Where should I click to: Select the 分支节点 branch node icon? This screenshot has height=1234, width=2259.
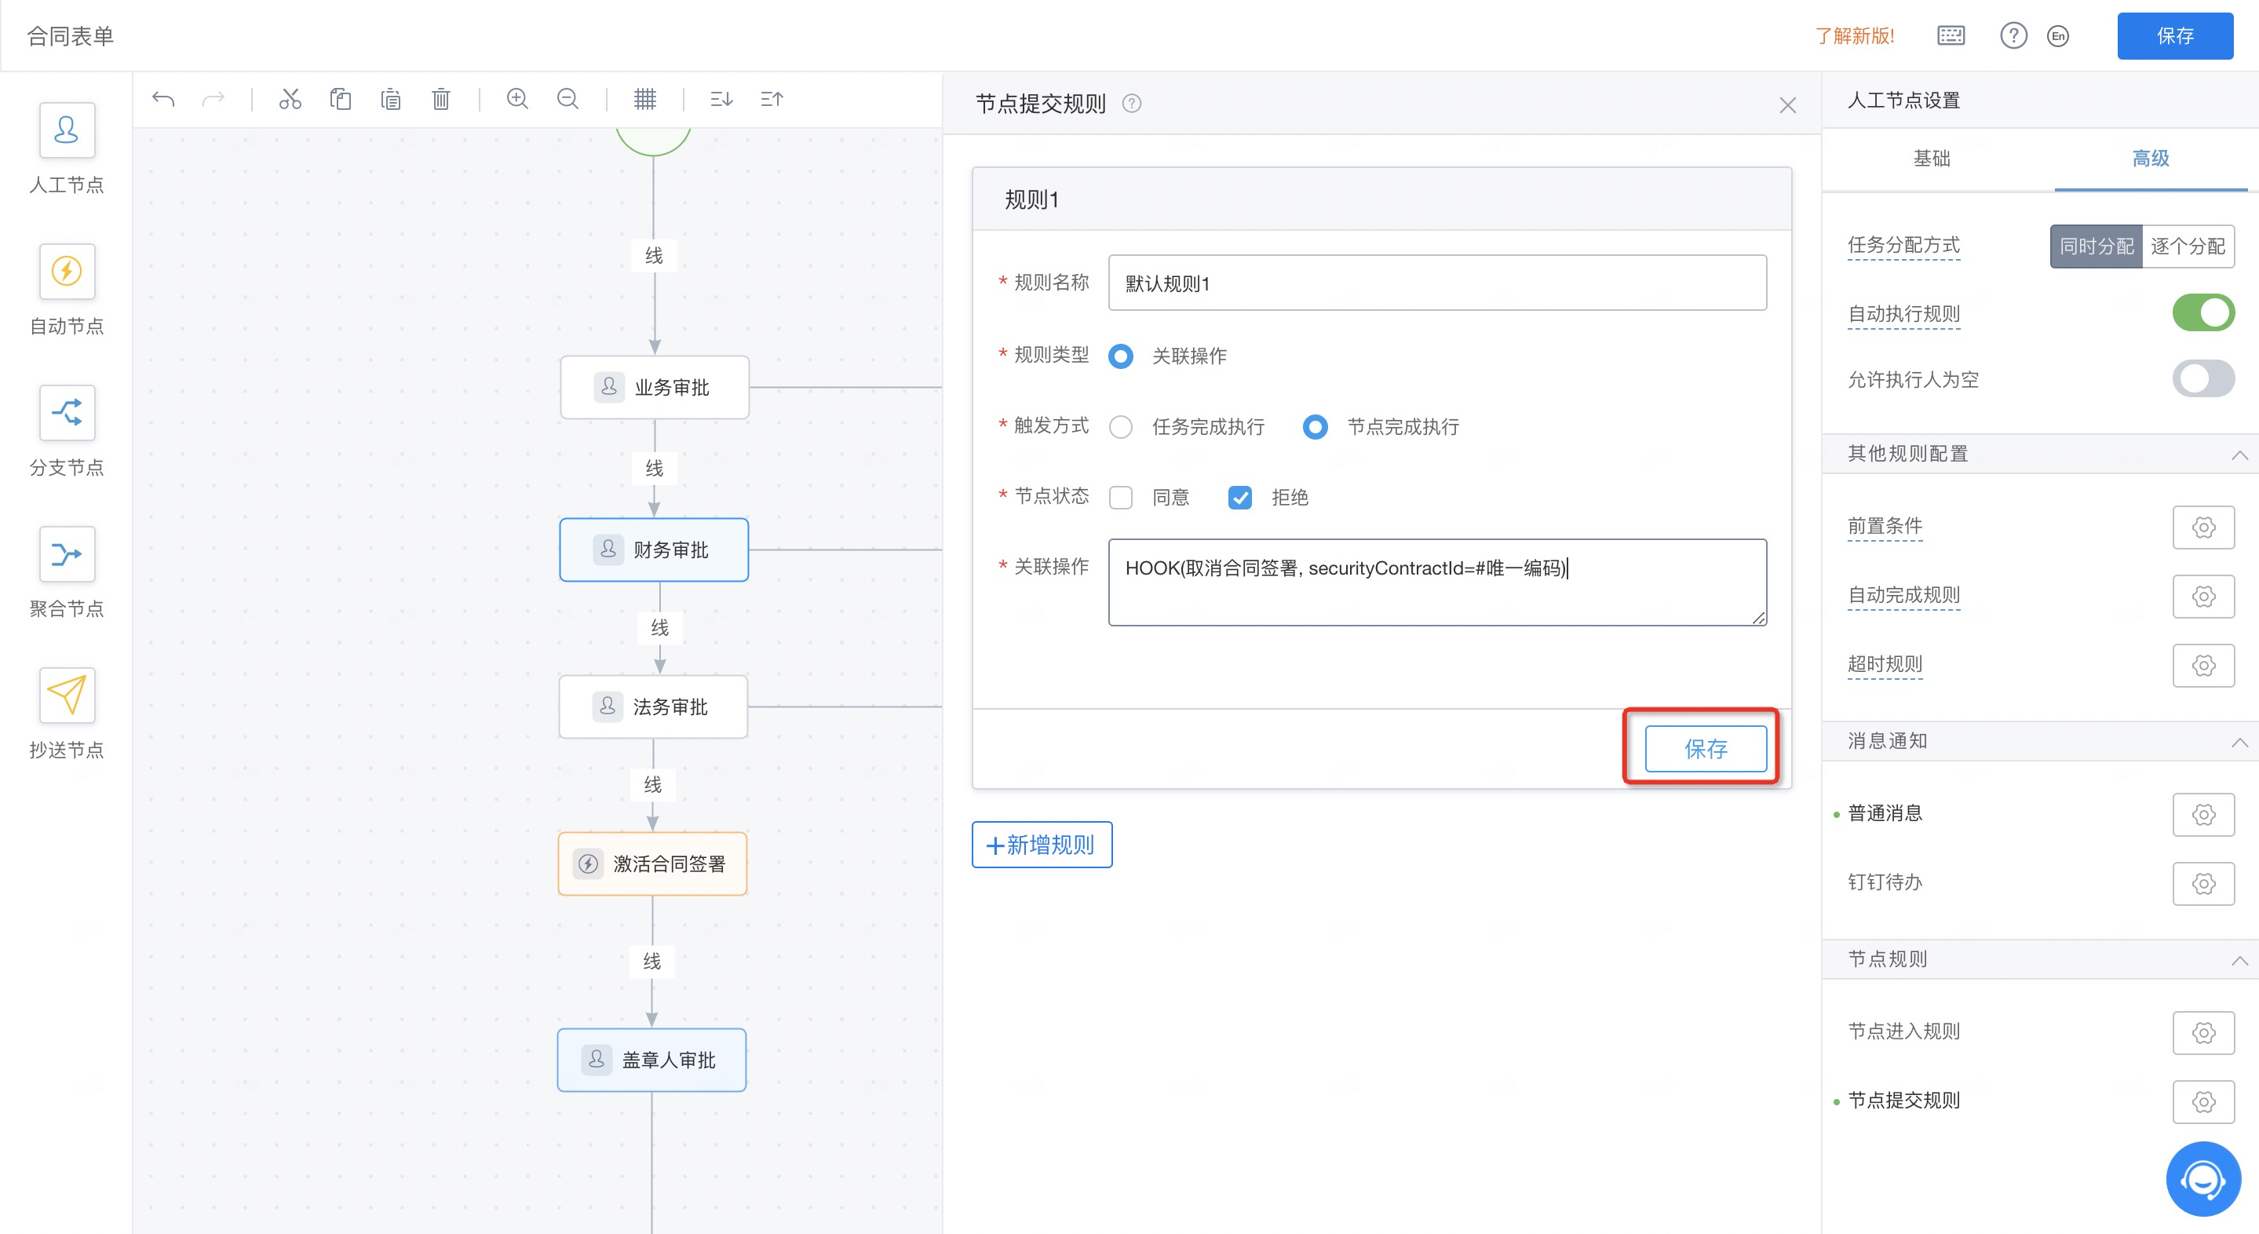(x=67, y=412)
